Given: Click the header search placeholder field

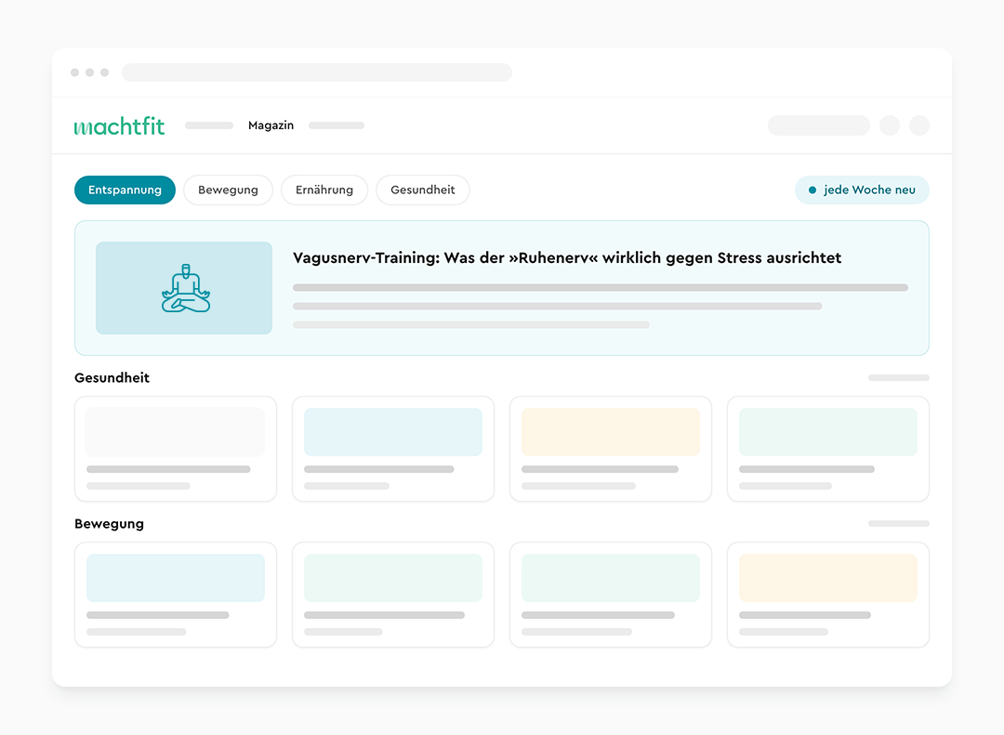Looking at the screenshot, I should [x=819, y=125].
